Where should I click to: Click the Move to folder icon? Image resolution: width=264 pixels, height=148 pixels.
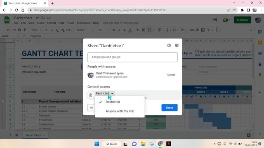pos(43,18)
